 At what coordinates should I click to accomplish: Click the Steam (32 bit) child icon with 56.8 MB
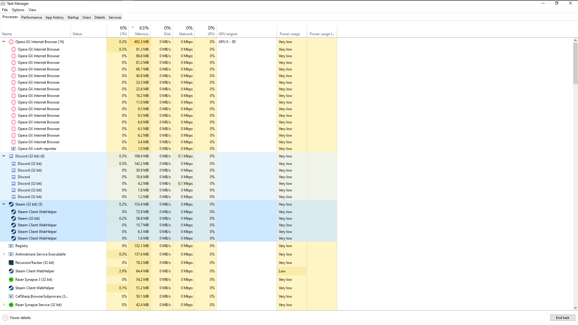[14, 218]
